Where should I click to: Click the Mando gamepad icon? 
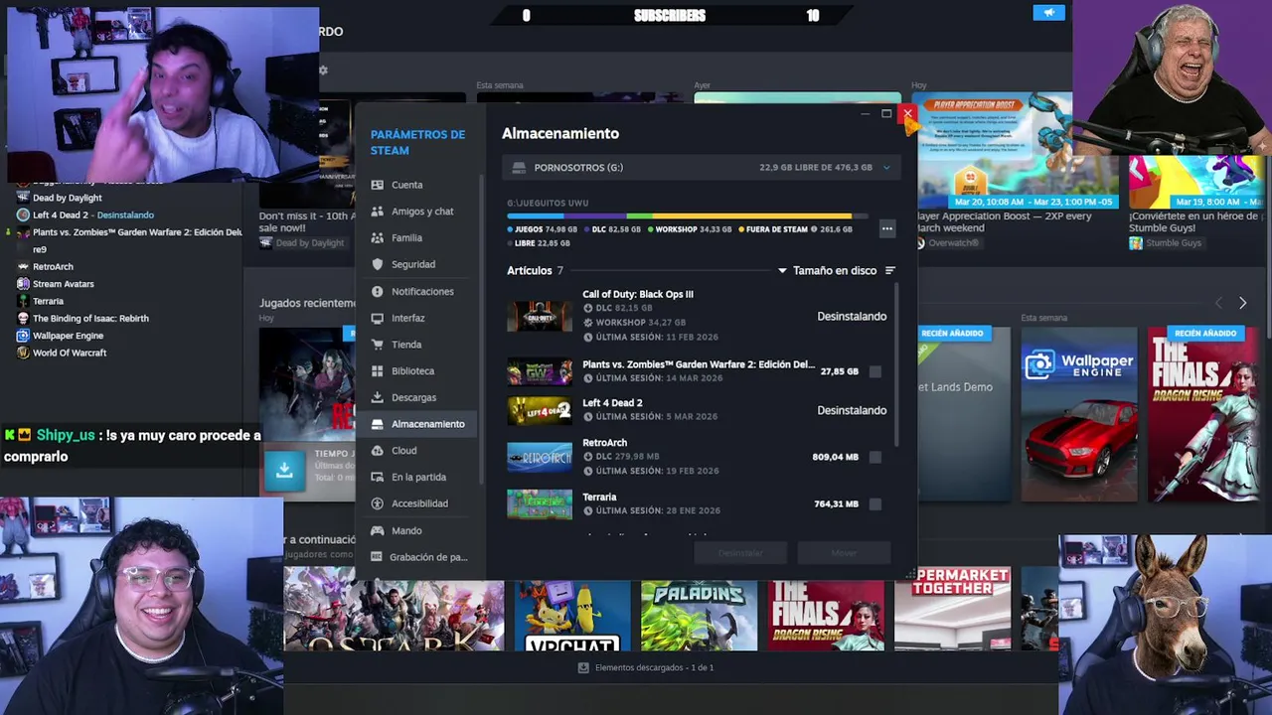(x=378, y=530)
